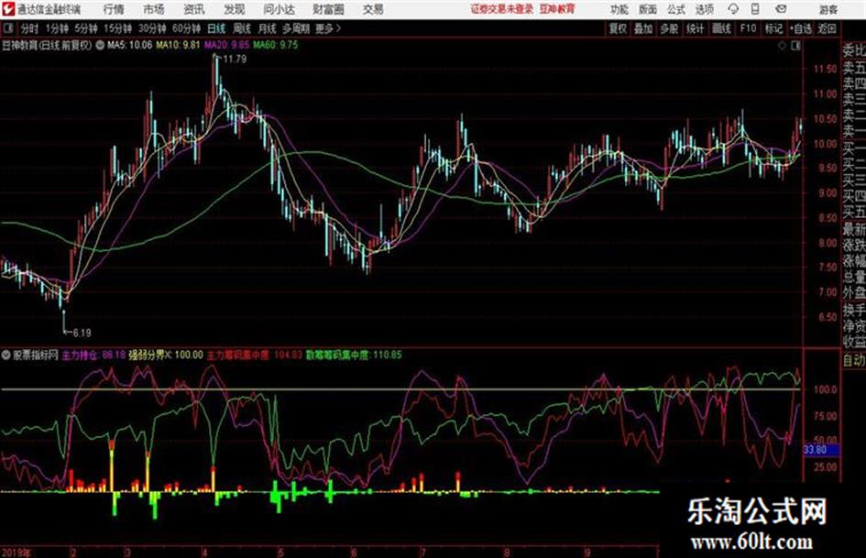Viewport: 866px width, 558px height.
Task: Toggle the left panel icon beside 分时
Action: 7,28
